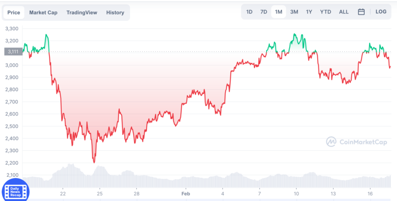Show the 1Y price history
397x201 pixels.
tap(309, 12)
